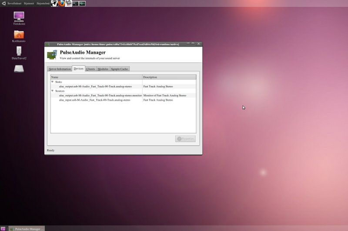This screenshot has height=231, width=348.
Task: Click the PulseAudio Manager sound card logo
Action: 52,55
